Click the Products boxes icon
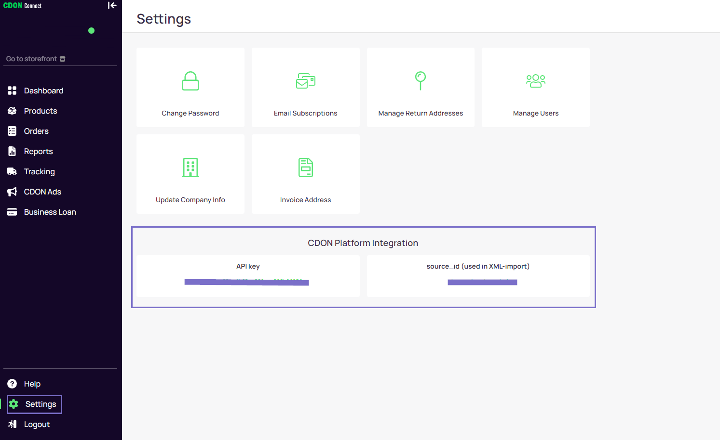720x440 pixels. click(12, 111)
